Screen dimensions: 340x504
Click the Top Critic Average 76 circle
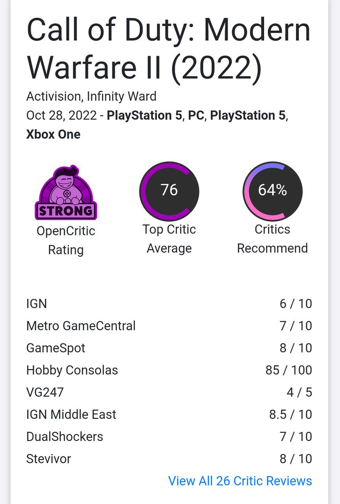pos(169,191)
